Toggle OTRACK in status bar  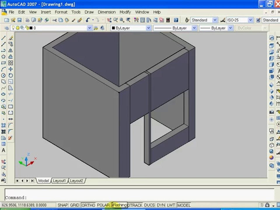pos(135,205)
